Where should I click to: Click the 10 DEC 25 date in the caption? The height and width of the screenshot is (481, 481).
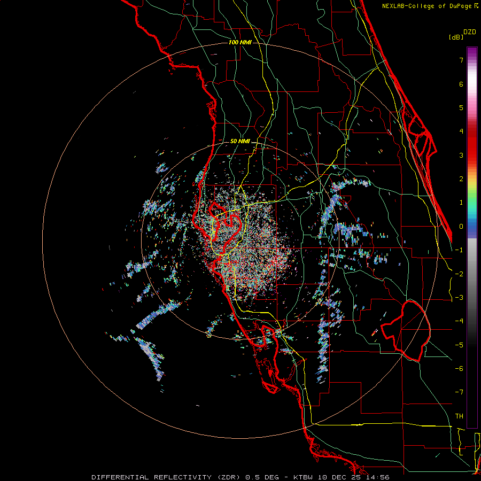click(340, 477)
